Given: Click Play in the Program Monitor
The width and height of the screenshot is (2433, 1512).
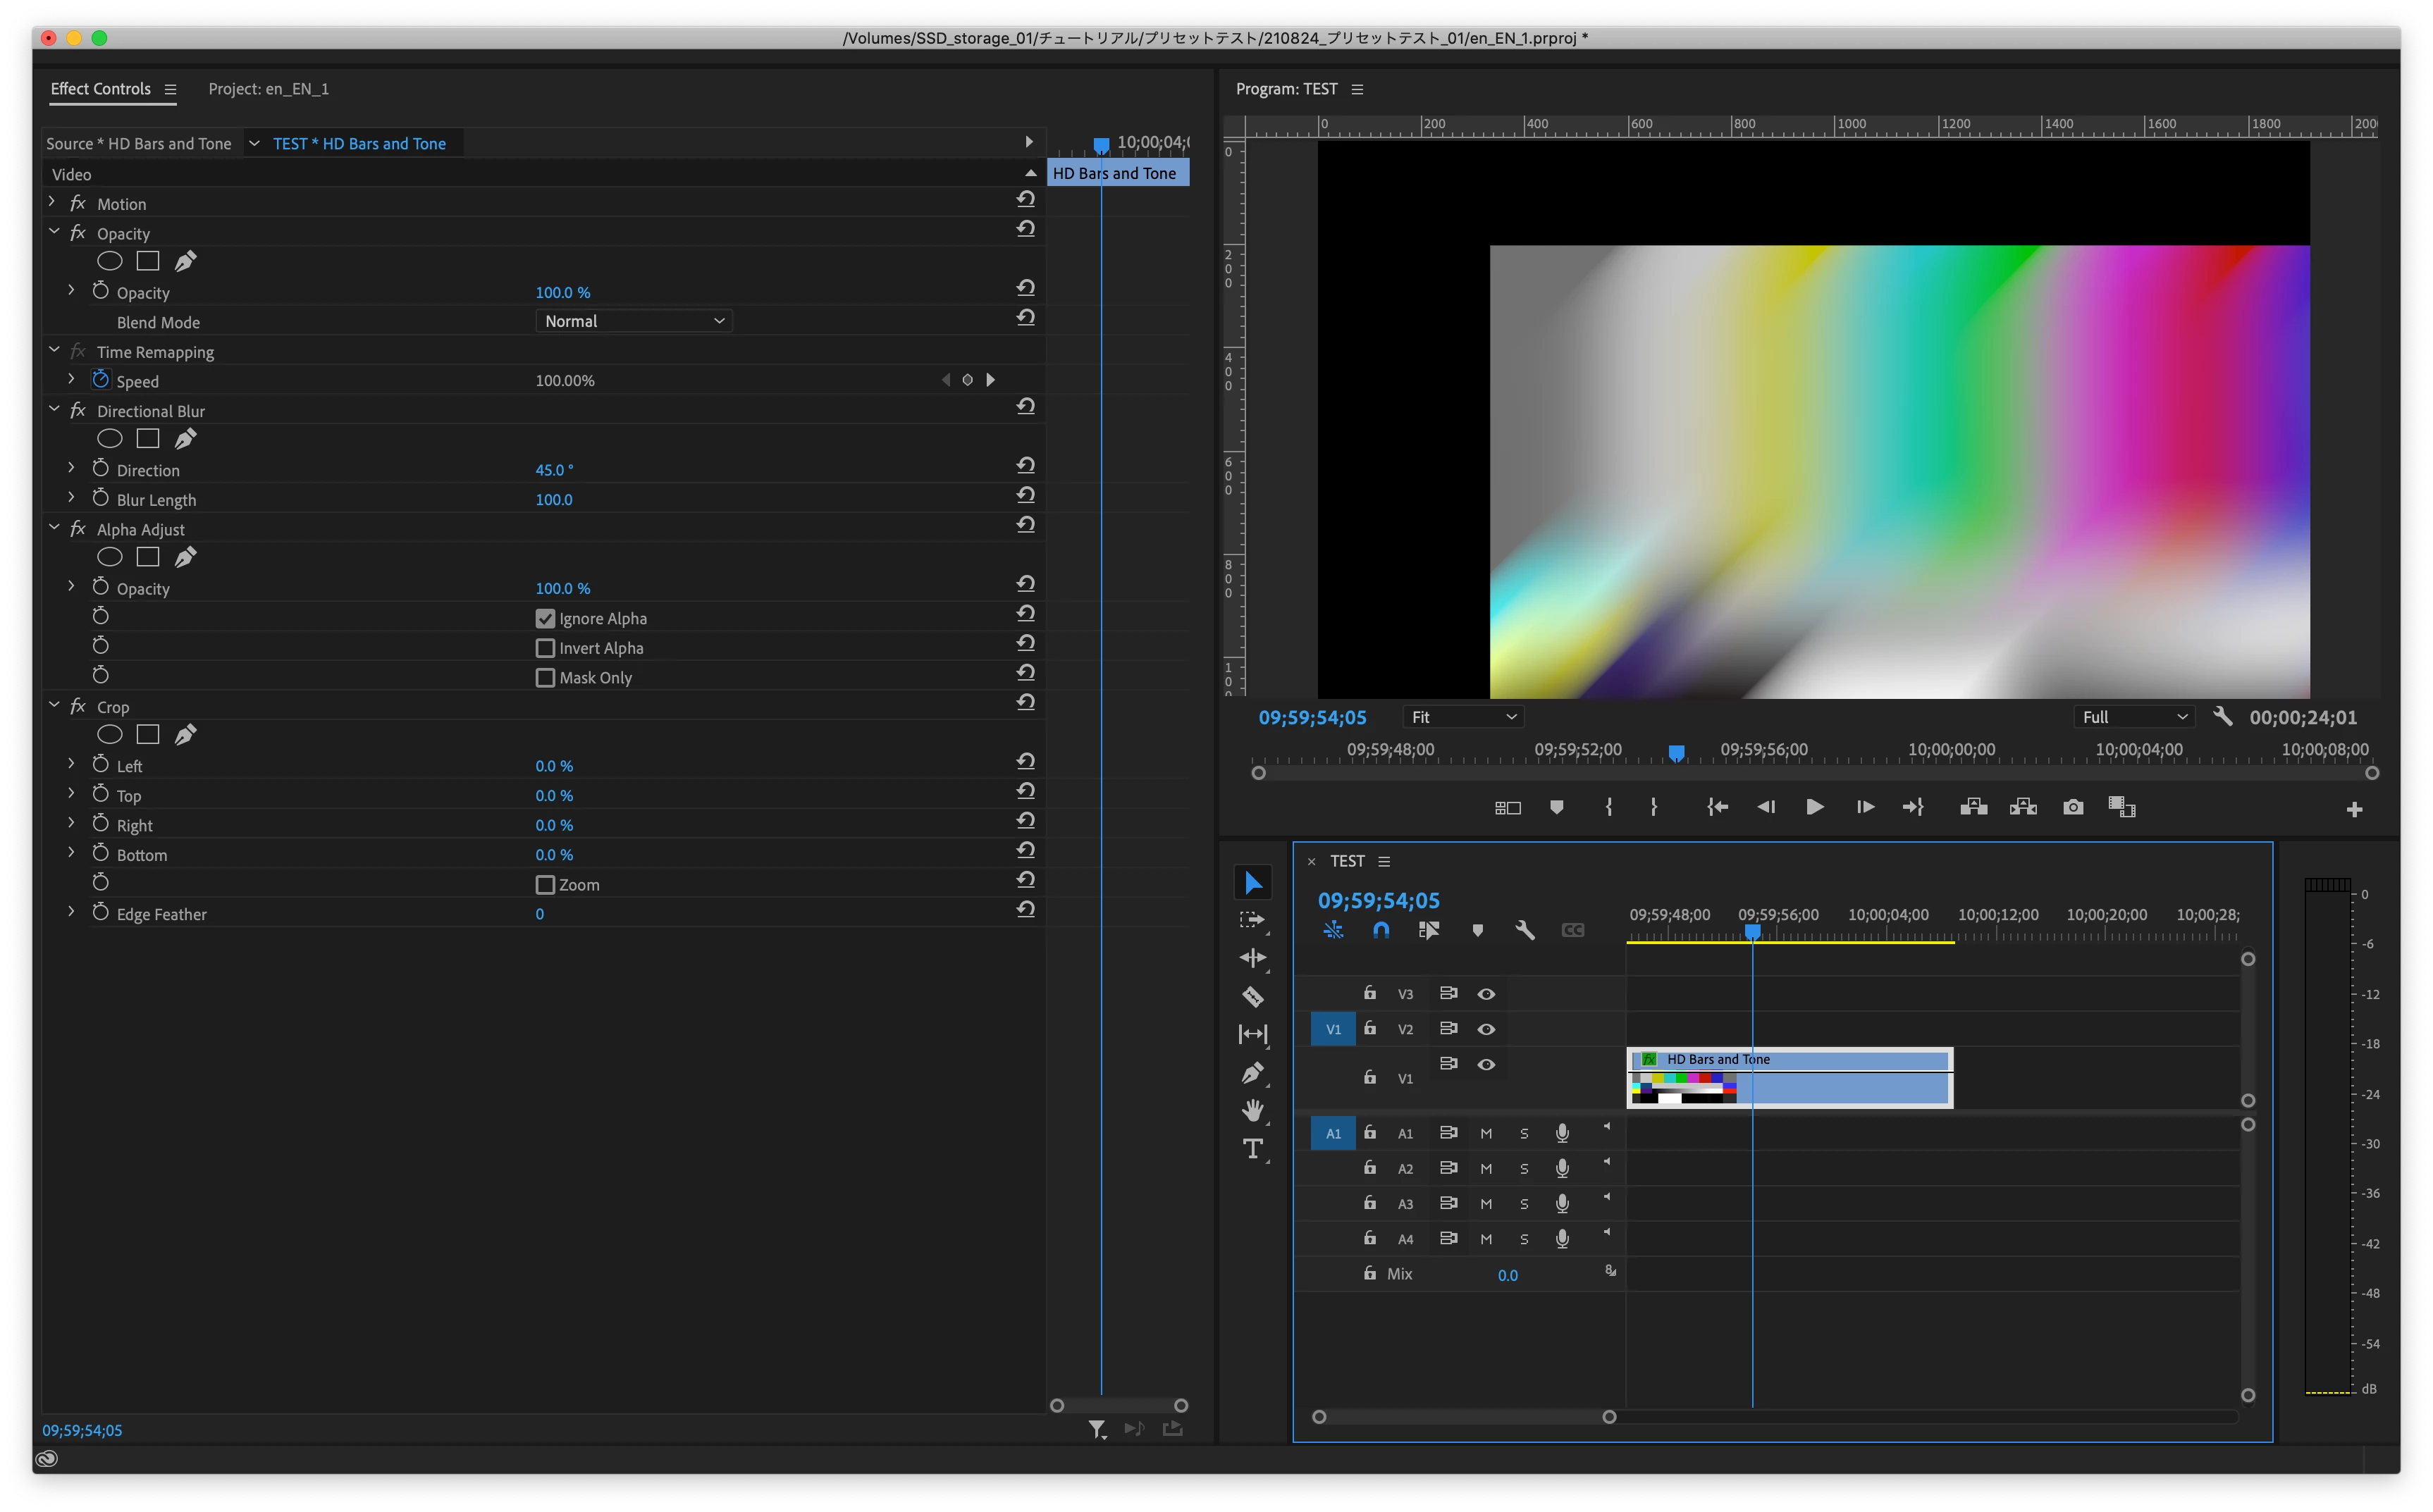Looking at the screenshot, I should point(1813,807).
